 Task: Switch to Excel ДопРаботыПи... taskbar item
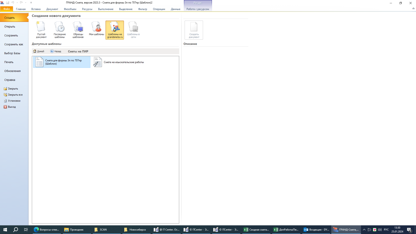tap(286, 230)
